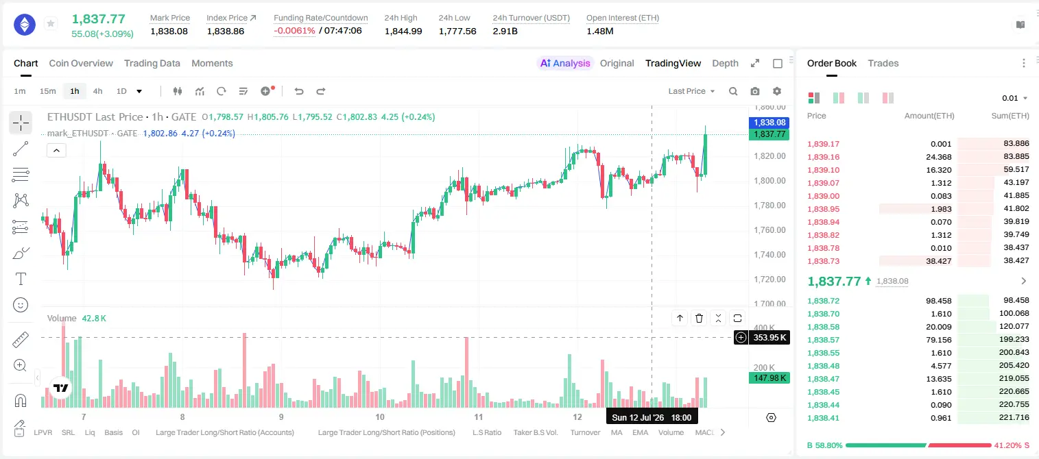The width and height of the screenshot is (1039, 459).
Task: Switch chart to Depth view
Action: click(725, 63)
